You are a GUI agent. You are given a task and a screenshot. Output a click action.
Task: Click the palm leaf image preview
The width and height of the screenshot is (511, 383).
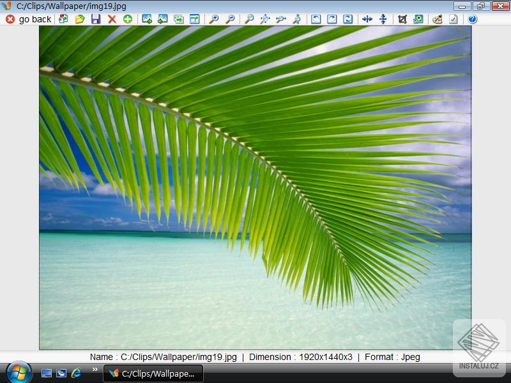[256, 187]
